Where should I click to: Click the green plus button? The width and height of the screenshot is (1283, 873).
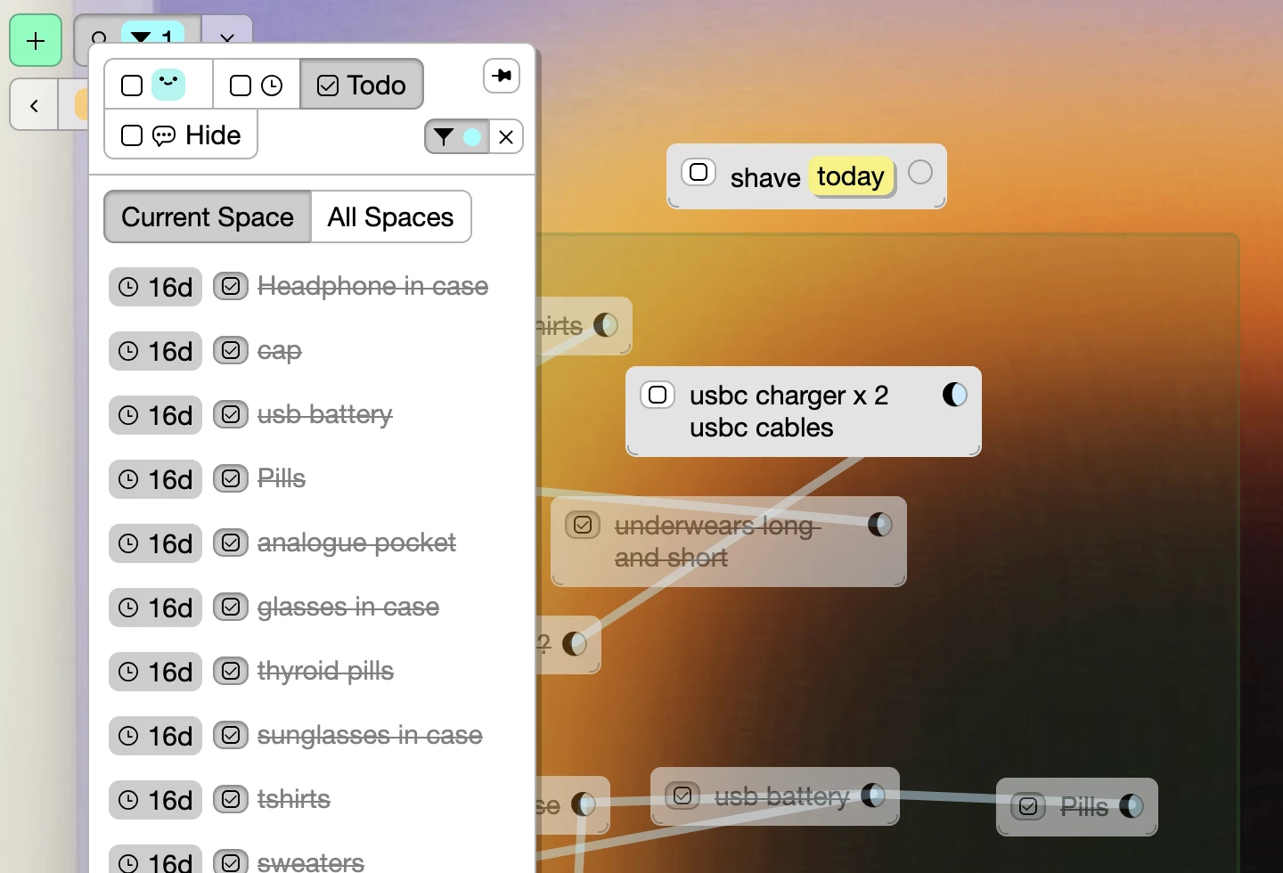[36, 41]
